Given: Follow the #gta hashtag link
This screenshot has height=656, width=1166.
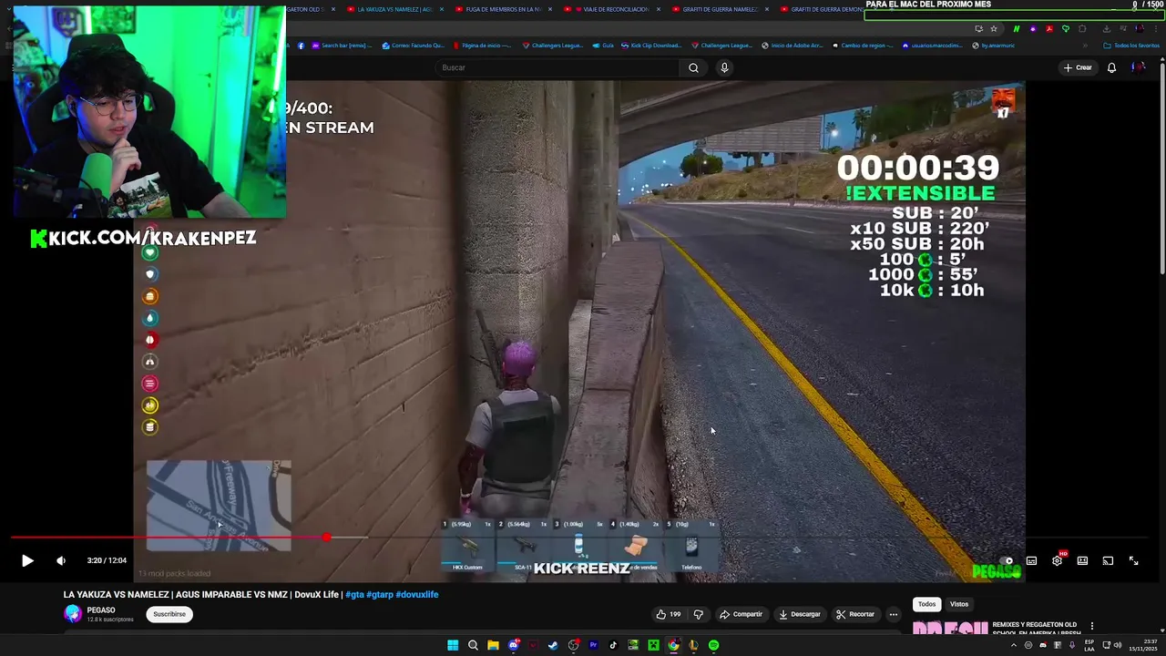Looking at the screenshot, I should (354, 595).
